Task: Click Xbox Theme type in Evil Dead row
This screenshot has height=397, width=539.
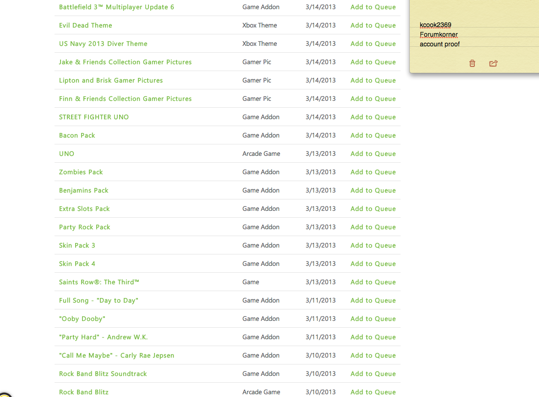Action: click(259, 25)
